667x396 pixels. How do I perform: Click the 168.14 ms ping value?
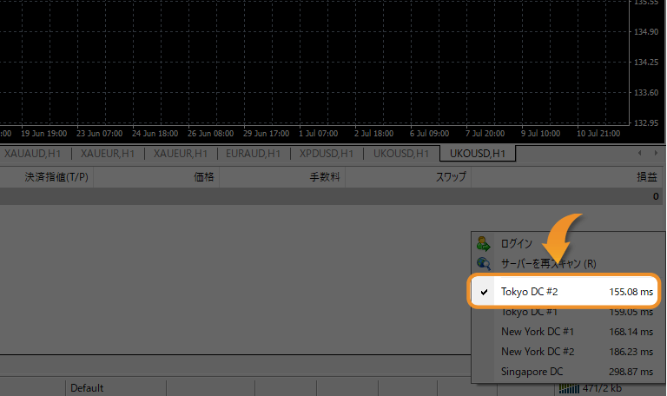click(x=631, y=332)
